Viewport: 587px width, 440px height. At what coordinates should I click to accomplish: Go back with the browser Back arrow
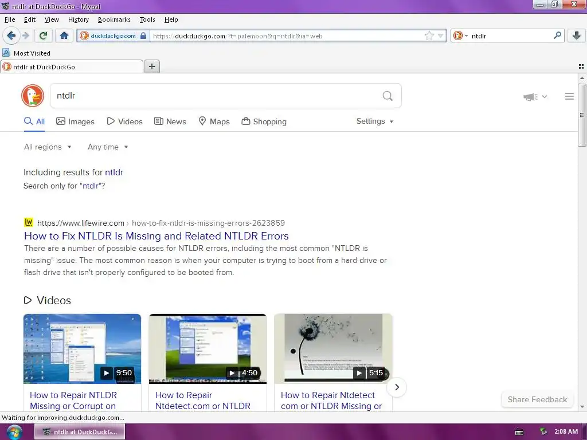(11, 36)
